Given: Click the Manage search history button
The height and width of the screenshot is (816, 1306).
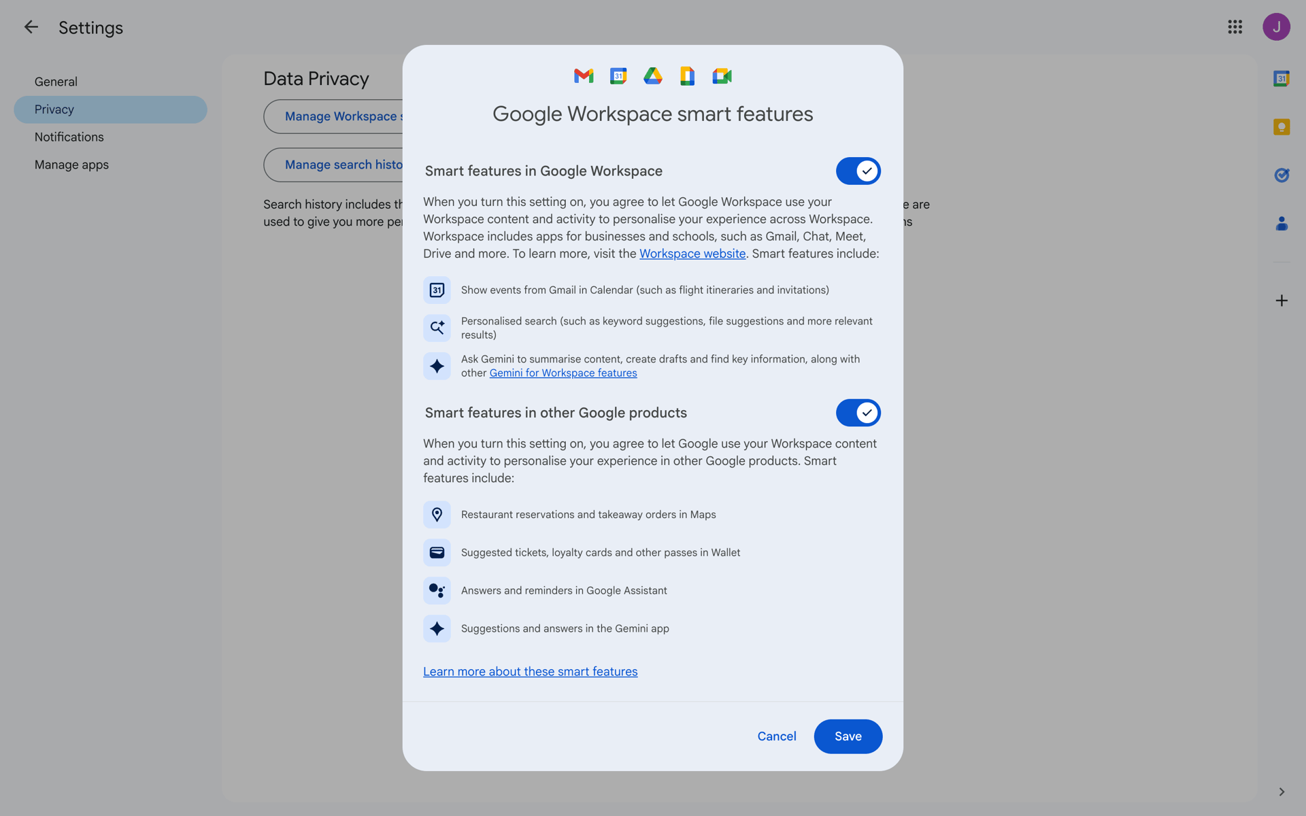Looking at the screenshot, I should [333, 165].
